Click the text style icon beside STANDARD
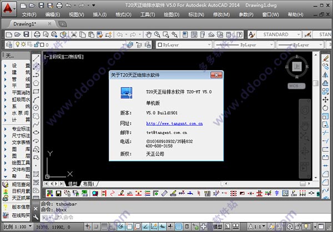 pyautogui.click(x=251, y=34)
